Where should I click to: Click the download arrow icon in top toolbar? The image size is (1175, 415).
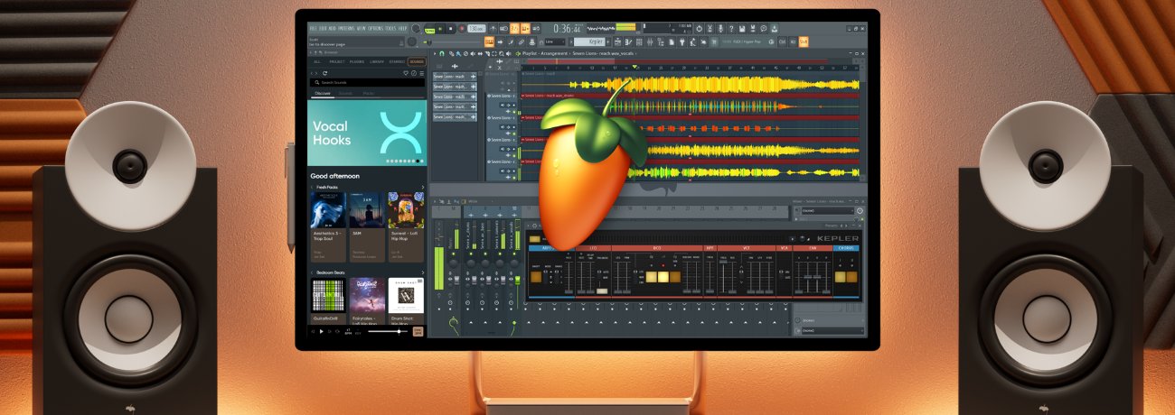click(775, 28)
